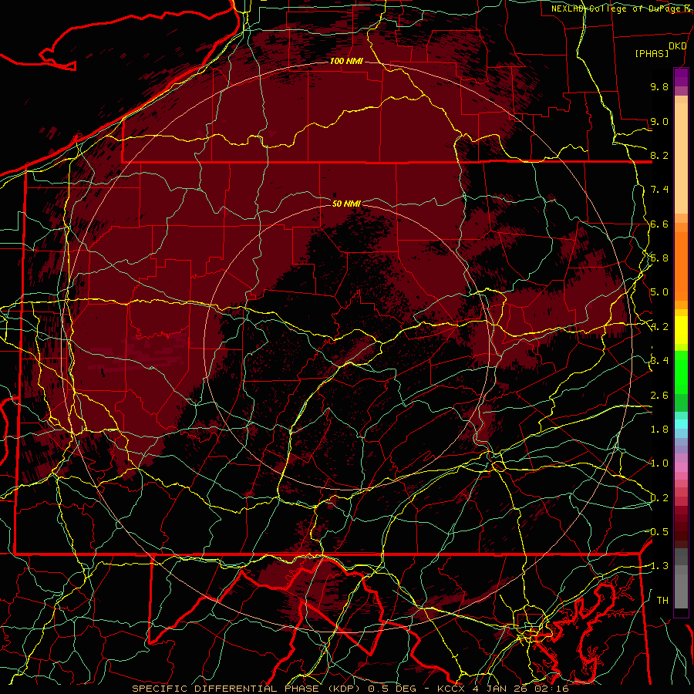Click the 5.8 value on the color scale
Image resolution: width=694 pixels, height=694 pixels.
[x=659, y=258]
